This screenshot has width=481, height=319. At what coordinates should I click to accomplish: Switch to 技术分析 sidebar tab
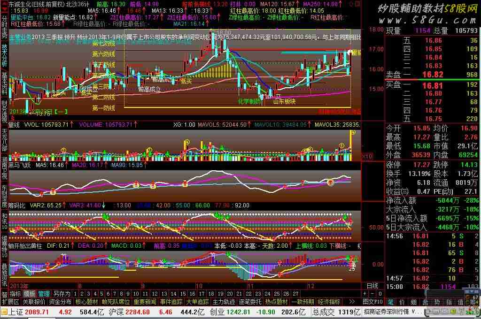click(4, 55)
